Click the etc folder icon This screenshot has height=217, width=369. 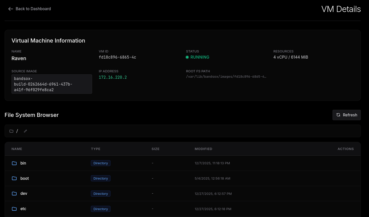click(x=14, y=209)
